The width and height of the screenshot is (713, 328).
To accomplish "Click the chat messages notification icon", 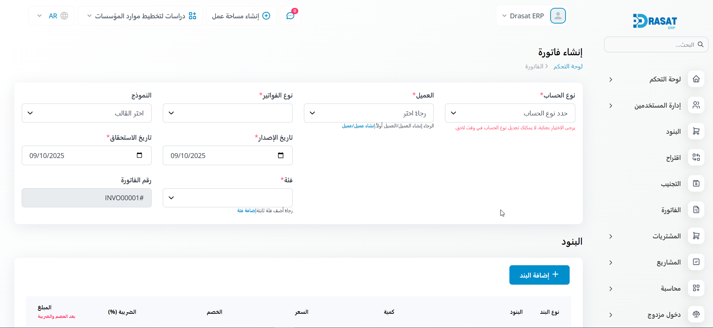I will click(x=290, y=16).
